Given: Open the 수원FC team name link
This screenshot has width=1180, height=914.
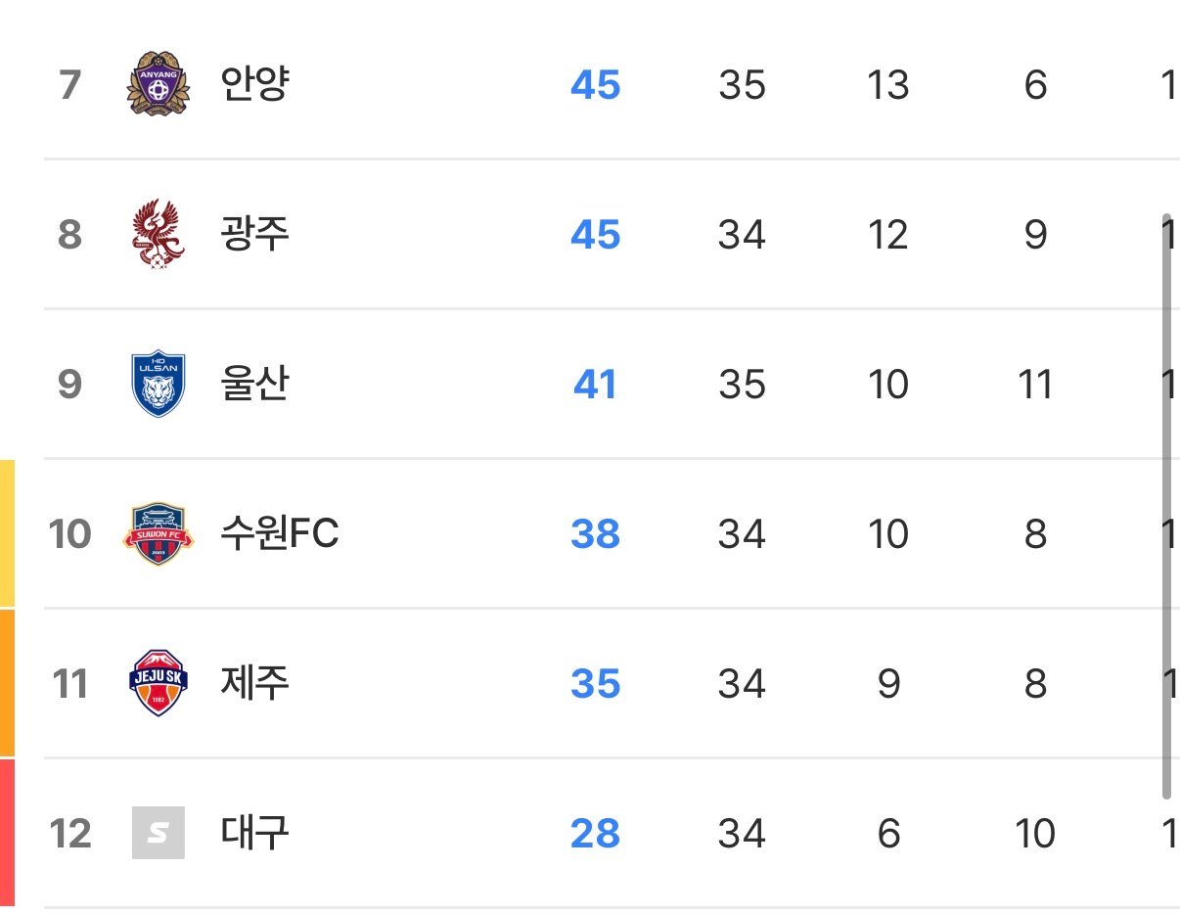Looking at the screenshot, I should click(x=280, y=534).
